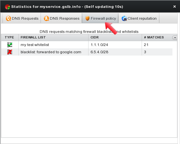Sort by the TYPE column header
The width and height of the screenshot is (180, 144).
(10, 37)
